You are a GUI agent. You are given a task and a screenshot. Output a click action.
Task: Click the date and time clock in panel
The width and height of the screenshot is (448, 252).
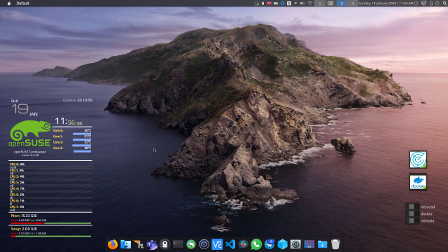[x=386, y=3]
